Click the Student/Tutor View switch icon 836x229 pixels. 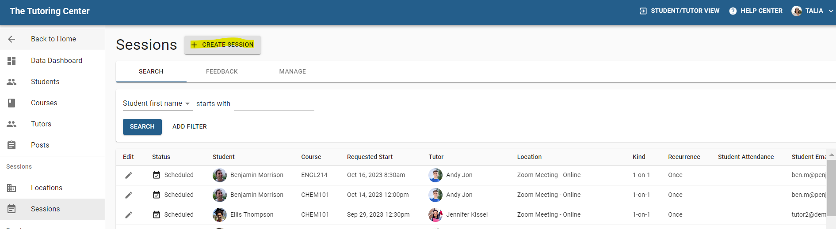(x=643, y=11)
